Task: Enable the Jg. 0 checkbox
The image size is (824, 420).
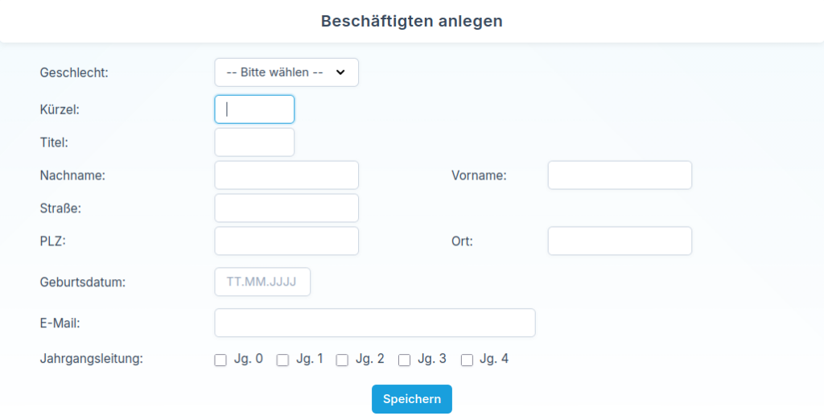Action: (x=220, y=360)
